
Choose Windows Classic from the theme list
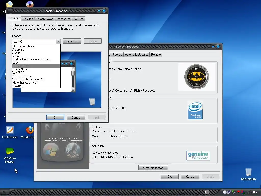pos(36,76)
